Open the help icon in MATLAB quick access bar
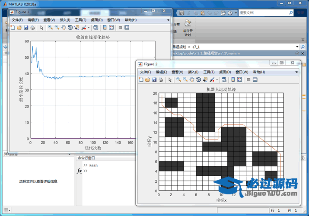 [x=229, y=13]
